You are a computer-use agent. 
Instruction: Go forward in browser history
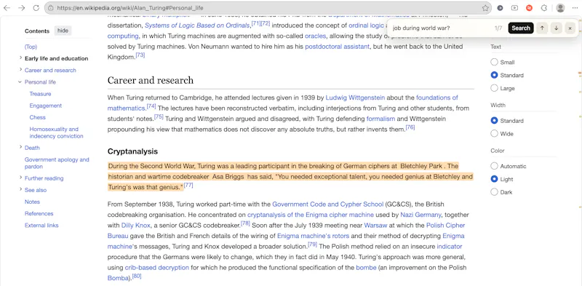[x=22, y=8]
